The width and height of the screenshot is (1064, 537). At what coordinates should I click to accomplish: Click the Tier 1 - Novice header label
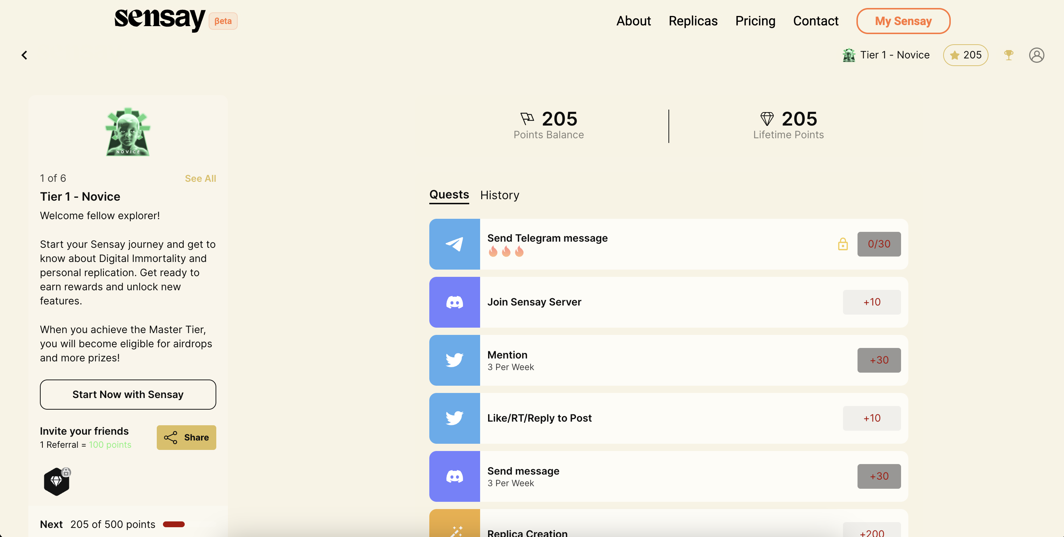[x=895, y=55]
